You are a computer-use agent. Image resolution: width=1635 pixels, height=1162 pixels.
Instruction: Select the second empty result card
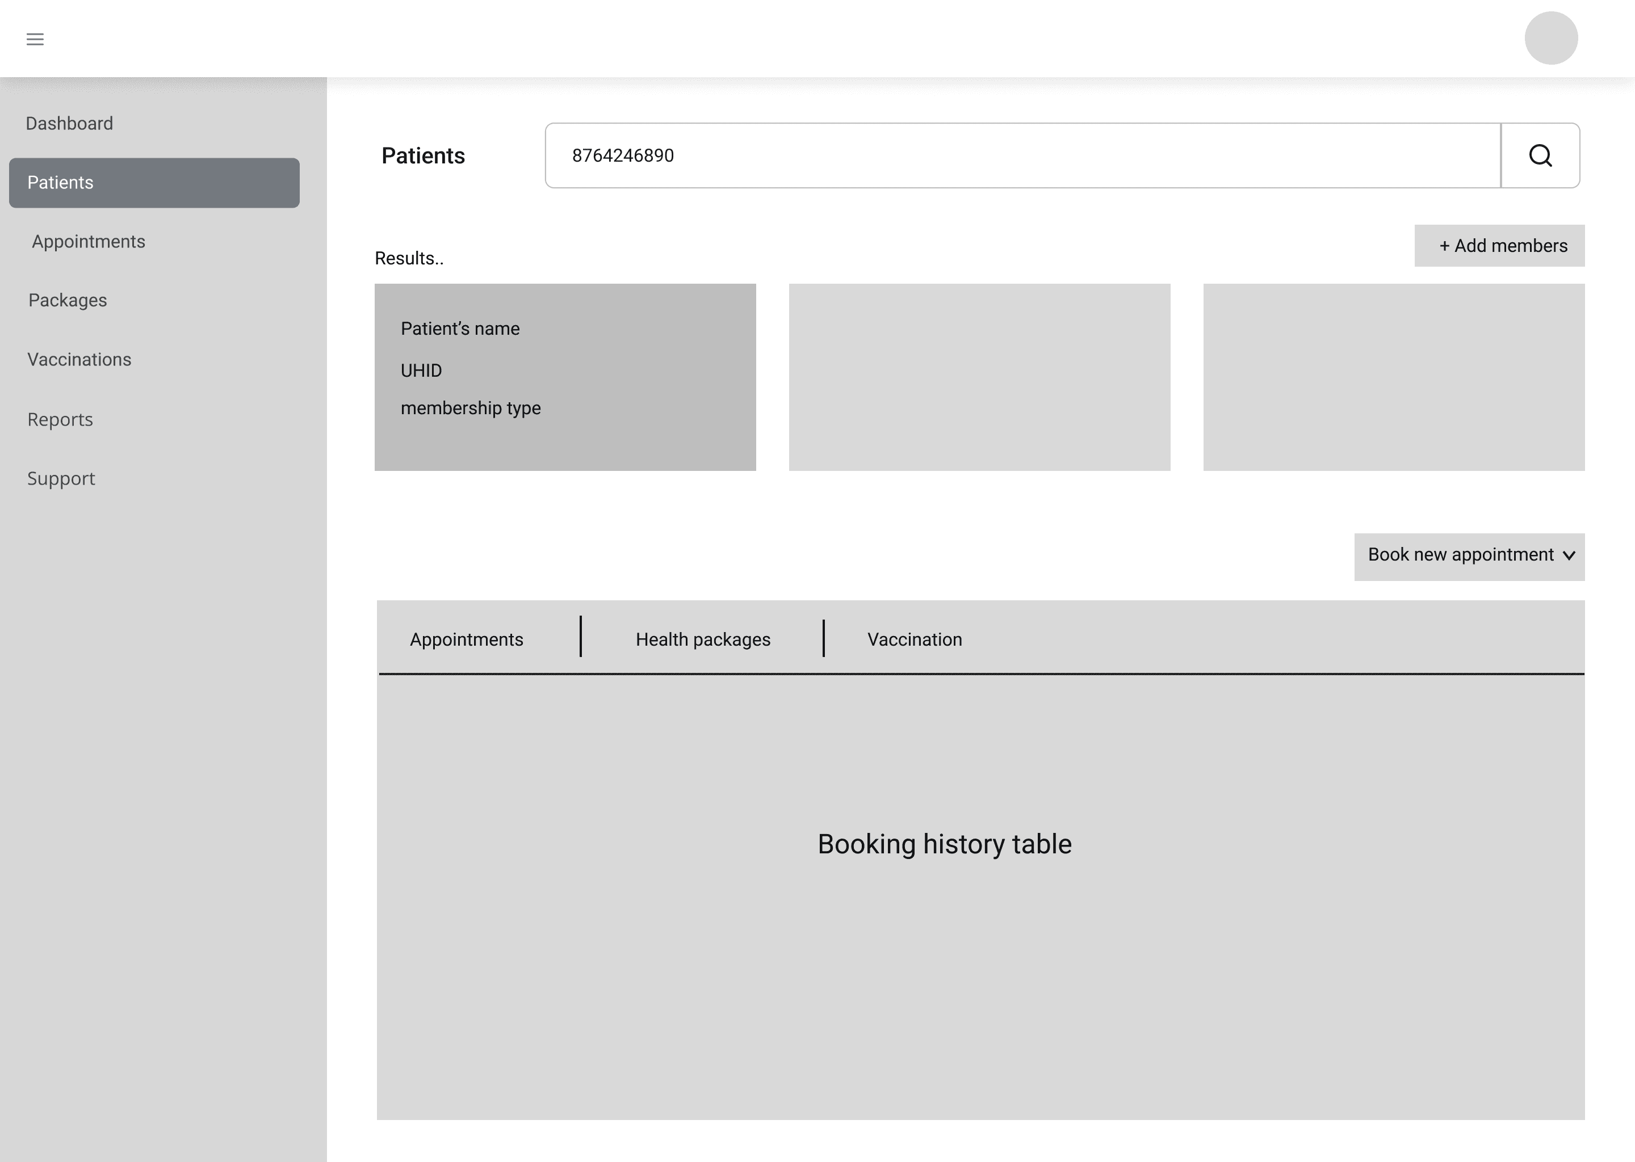click(979, 377)
